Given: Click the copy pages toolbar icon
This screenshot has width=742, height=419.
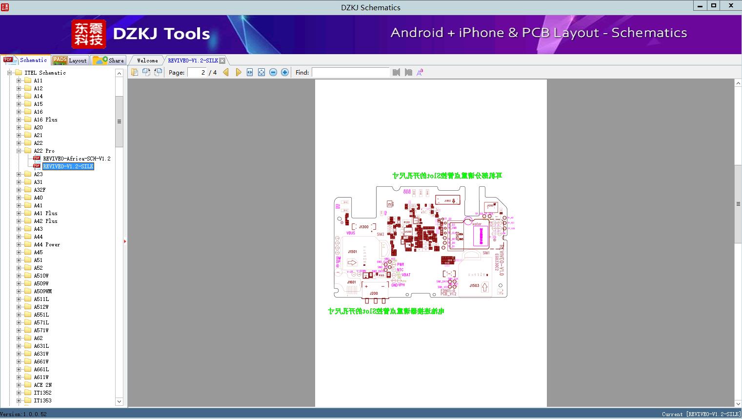Looking at the screenshot, I should [x=135, y=72].
